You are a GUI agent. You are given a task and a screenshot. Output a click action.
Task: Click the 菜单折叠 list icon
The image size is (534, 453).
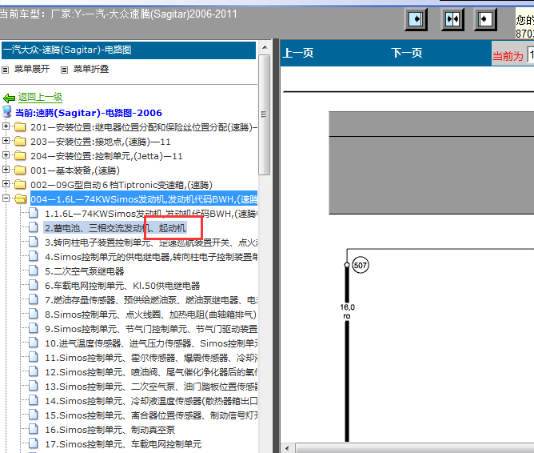pyautogui.click(x=64, y=70)
